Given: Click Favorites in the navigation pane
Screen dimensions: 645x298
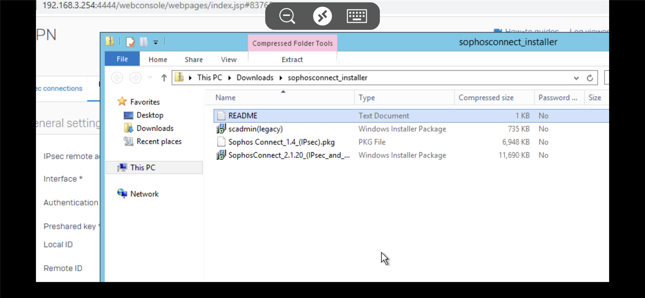Looking at the screenshot, I should click(x=145, y=102).
